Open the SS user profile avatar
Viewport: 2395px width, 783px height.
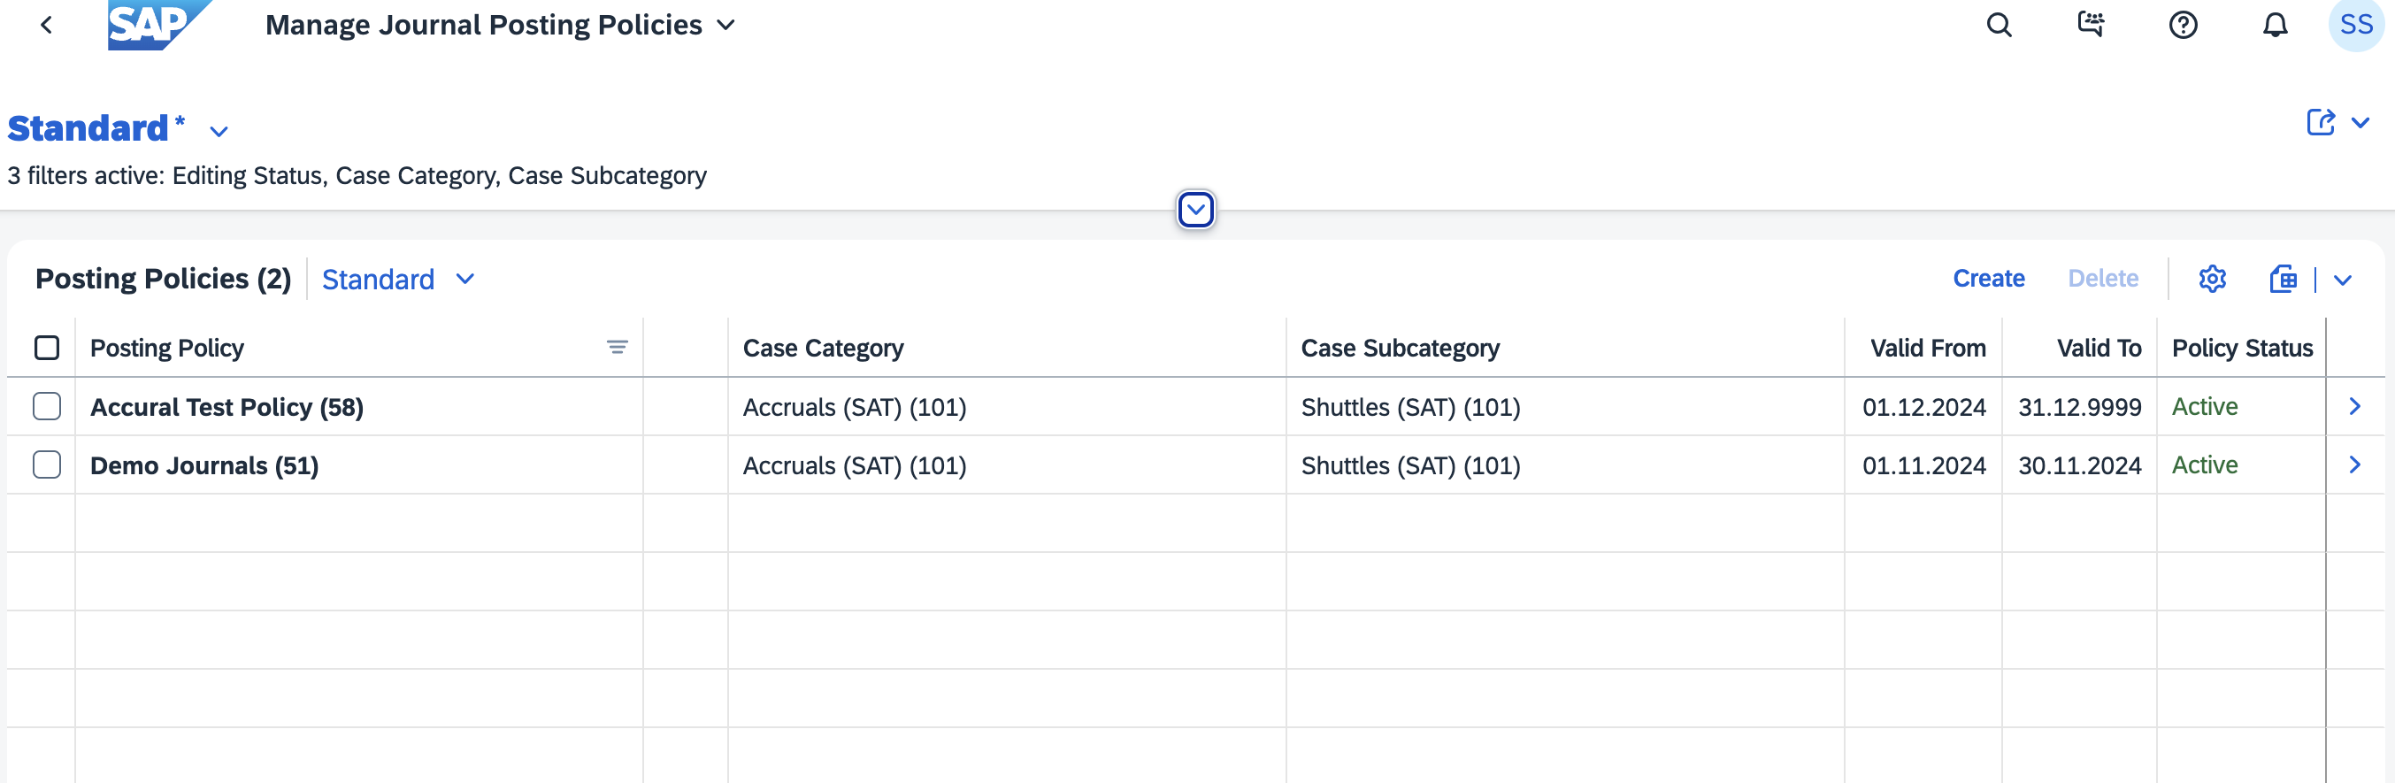(2356, 25)
